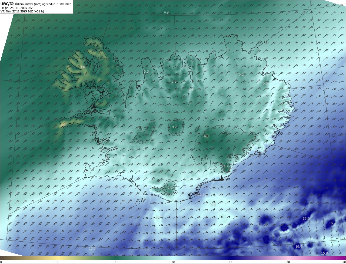
Task: Select the 'IT: þri. 25. 11. 2025 06Z' line
Action: pos(16,8)
